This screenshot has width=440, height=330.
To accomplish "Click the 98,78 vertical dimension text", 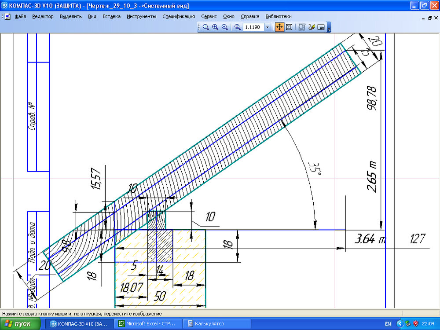I will click(x=373, y=98).
